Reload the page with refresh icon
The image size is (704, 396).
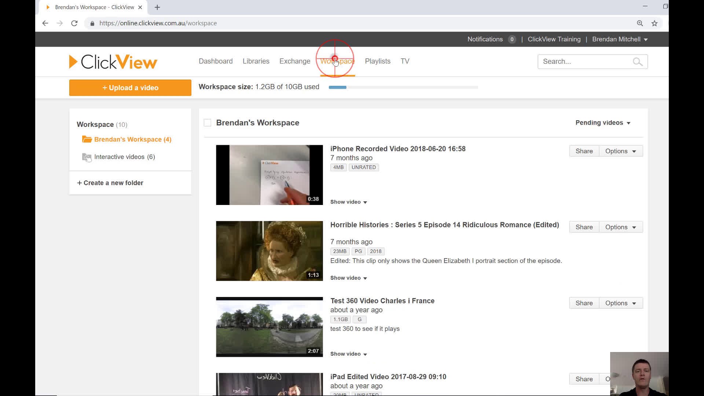point(74,23)
